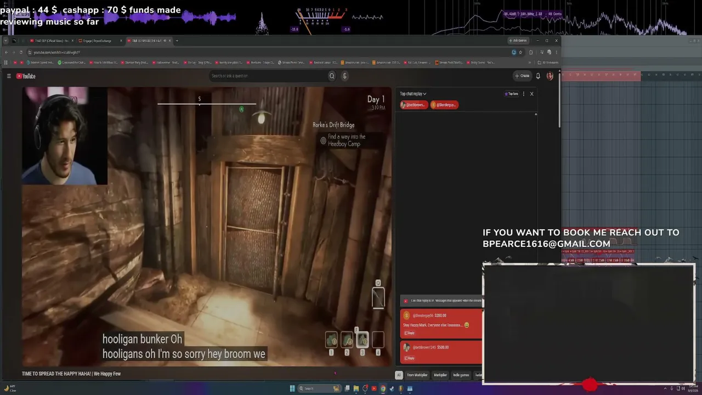Image resolution: width=702 pixels, height=395 pixels.
Task: Open the Kendrick Lamar bookmark
Action: [x=324, y=63]
